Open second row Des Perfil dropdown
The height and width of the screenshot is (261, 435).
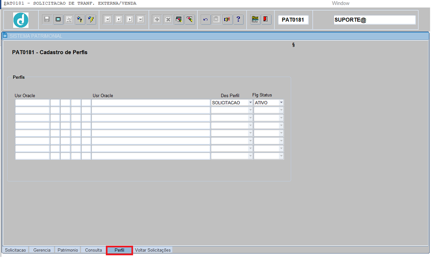(251, 110)
